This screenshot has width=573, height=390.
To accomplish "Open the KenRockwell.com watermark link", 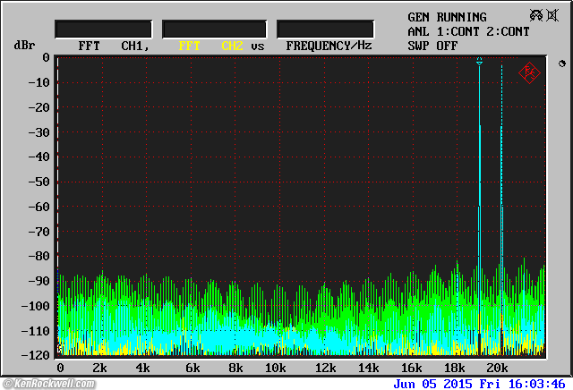I will tap(47, 384).
